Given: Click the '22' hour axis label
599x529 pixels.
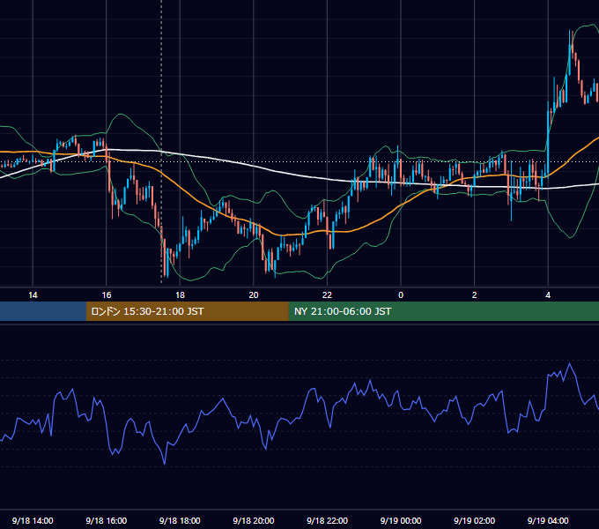Looking at the screenshot, I should tap(328, 295).
